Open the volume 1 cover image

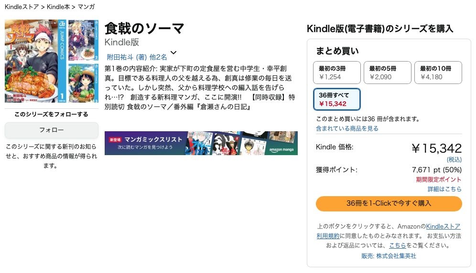tap(35, 61)
